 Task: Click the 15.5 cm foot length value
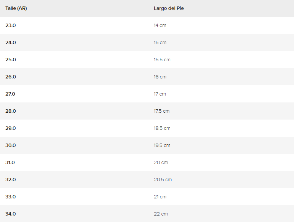(162, 60)
